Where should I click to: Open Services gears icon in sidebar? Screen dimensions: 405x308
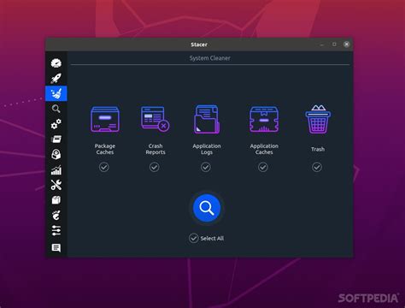click(56, 124)
